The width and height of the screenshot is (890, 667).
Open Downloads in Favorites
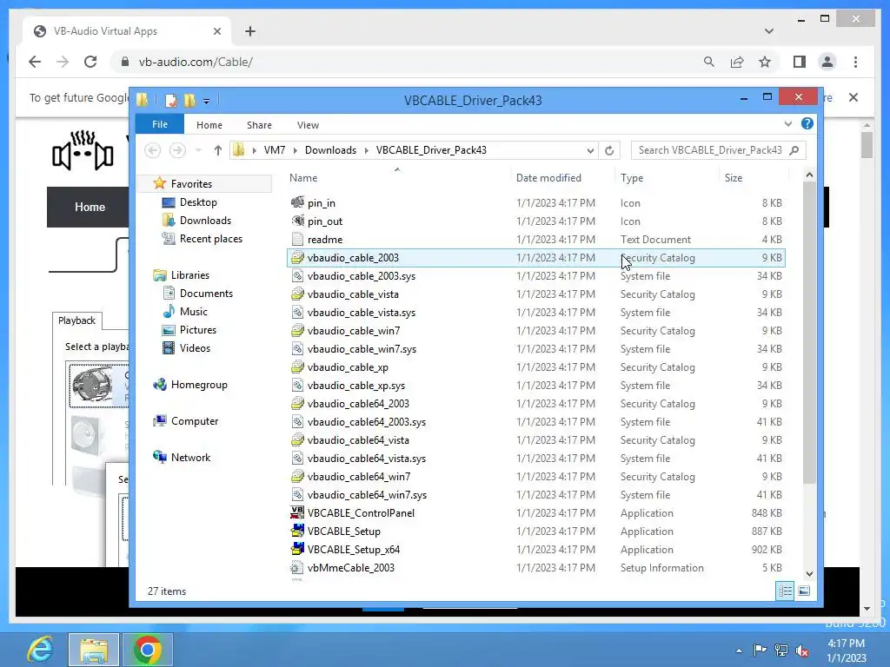205,220
